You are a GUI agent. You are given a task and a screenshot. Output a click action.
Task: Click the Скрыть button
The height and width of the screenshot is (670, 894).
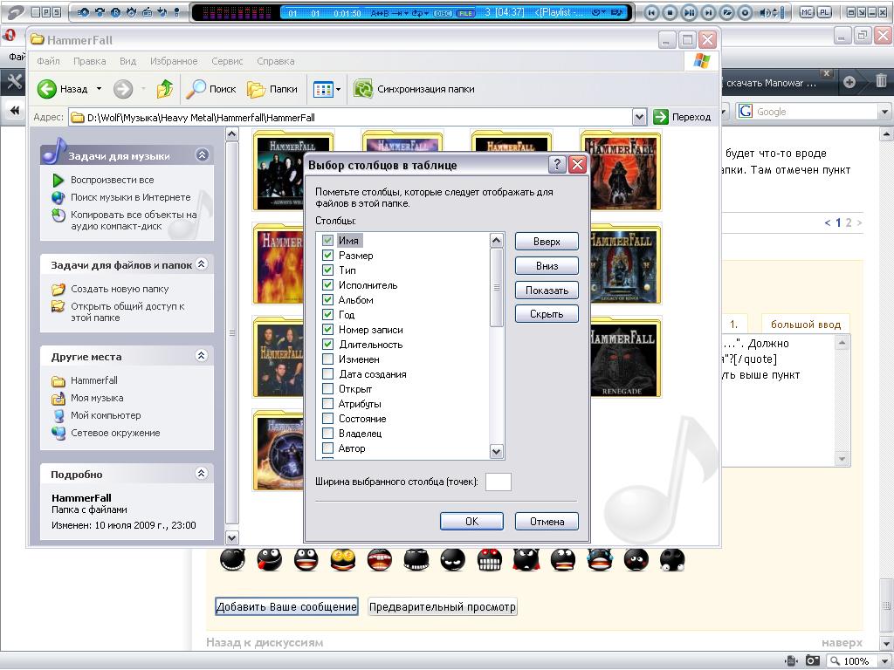coord(547,314)
